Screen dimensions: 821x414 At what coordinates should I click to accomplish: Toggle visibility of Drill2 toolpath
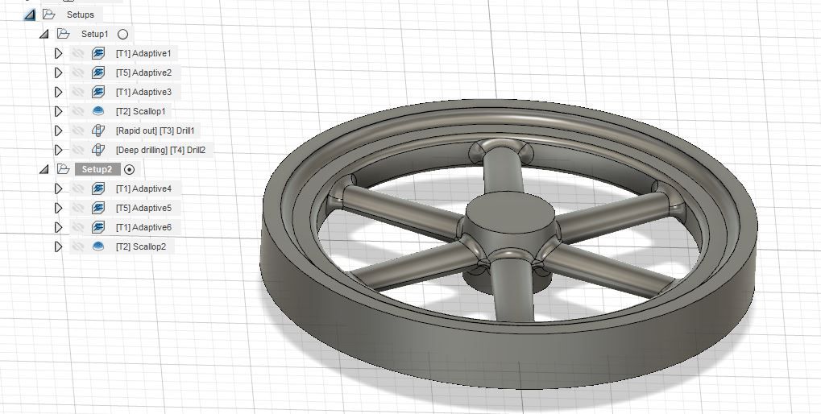click(x=78, y=150)
